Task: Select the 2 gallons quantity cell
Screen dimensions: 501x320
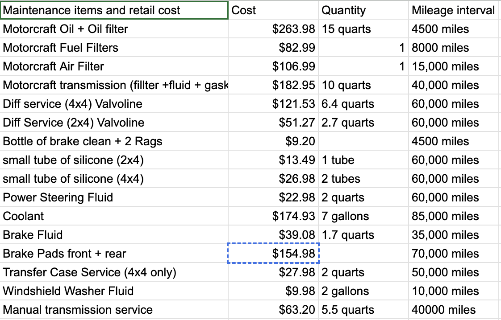Action: [363, 291]
